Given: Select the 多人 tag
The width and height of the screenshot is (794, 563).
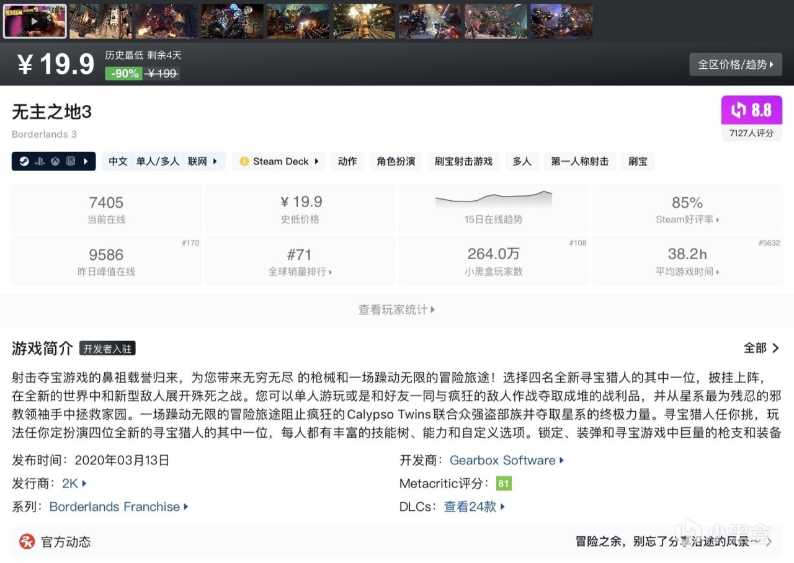Looking at the screenshot, I should tap(522, 161).
